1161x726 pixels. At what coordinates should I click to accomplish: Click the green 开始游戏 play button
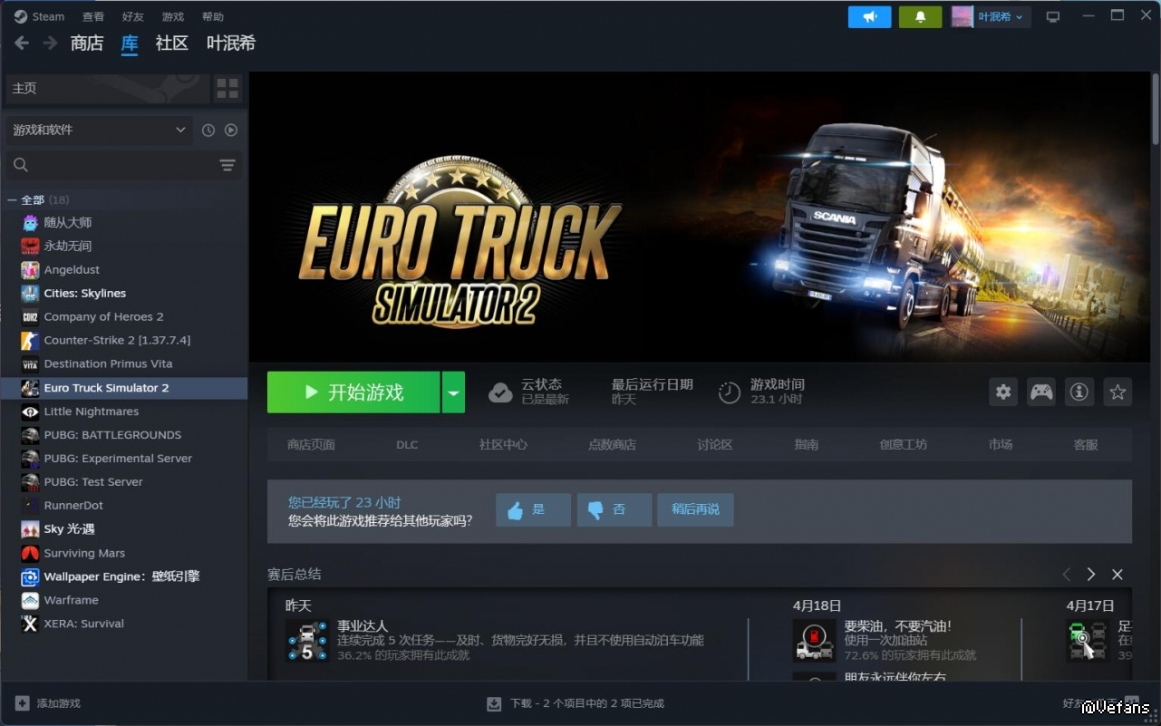point(353,392)
